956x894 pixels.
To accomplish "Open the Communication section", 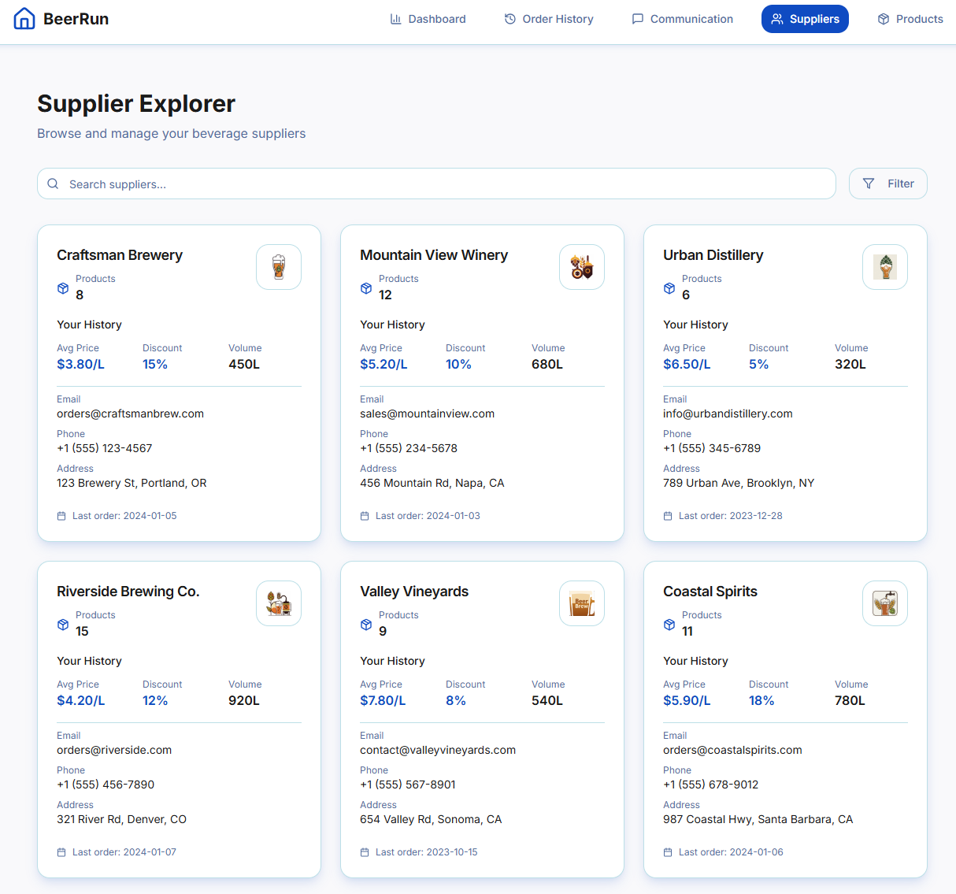I will click(682, 19).
